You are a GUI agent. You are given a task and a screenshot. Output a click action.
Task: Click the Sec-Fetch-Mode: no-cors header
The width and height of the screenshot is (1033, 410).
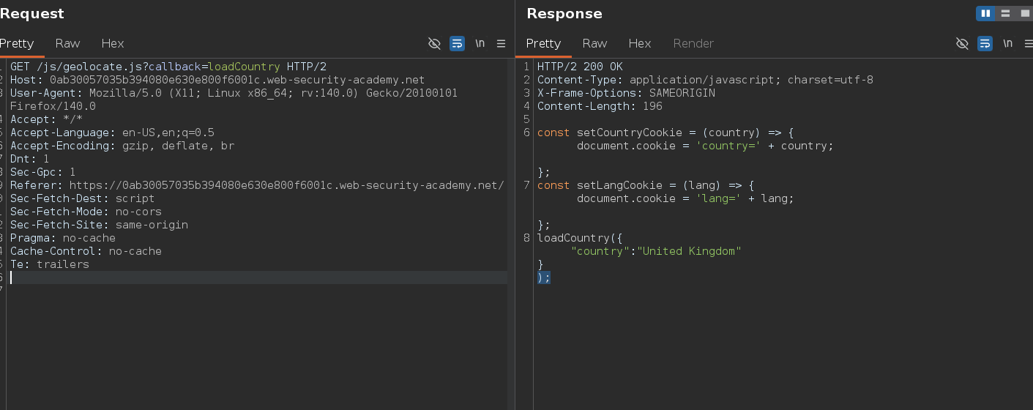(x=86, y=212)
